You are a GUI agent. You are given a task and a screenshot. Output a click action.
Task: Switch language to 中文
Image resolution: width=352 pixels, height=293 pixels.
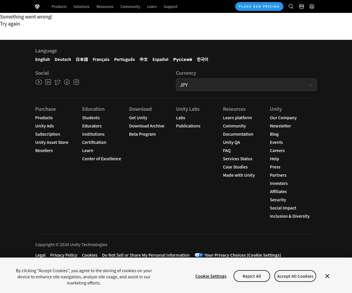(x=144, y=59)
